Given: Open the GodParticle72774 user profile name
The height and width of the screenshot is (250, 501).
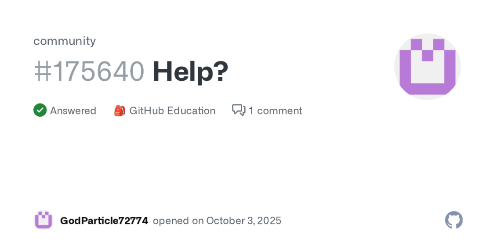Looking at the screenshot, I should [104, 221].
